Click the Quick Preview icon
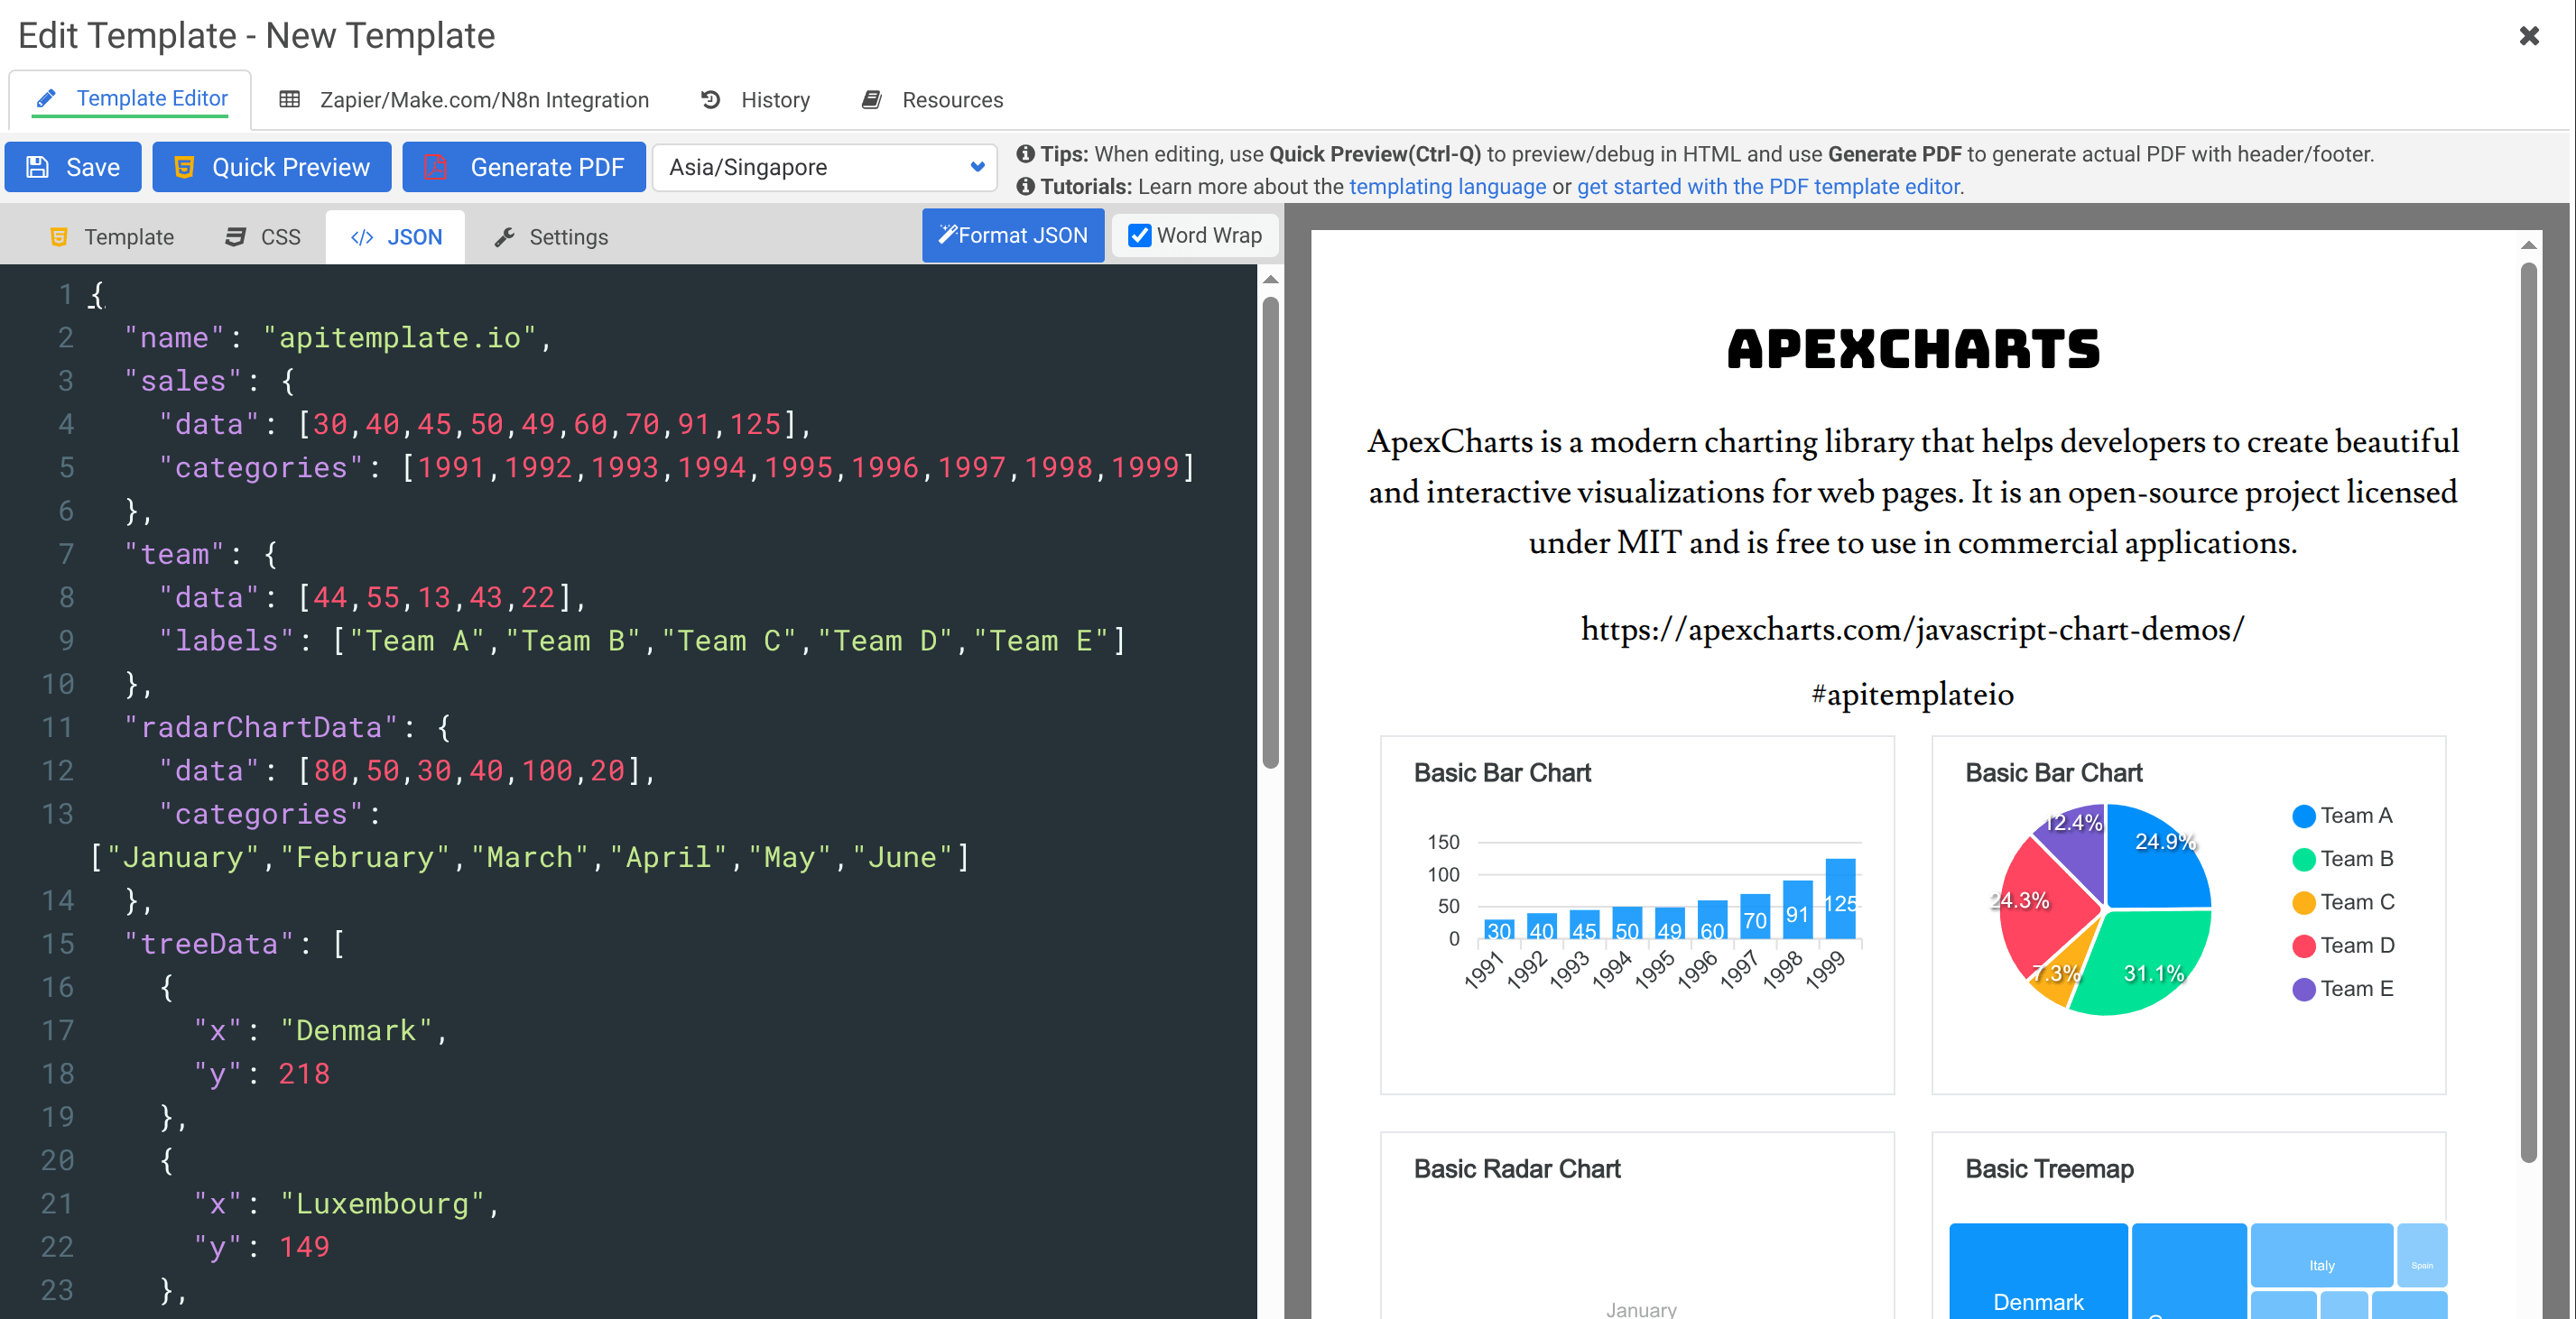Screen dimensions: 2576x1319 [x=184, y=166]
